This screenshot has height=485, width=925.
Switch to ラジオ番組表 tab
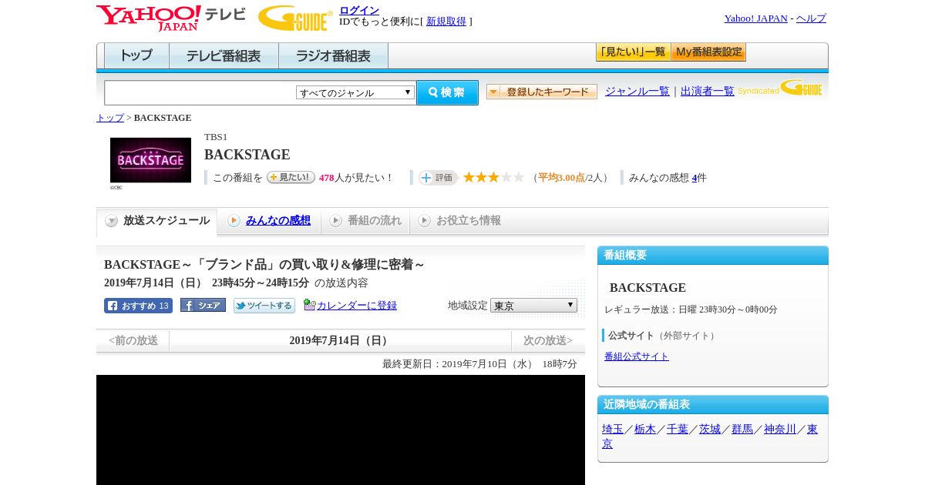[333, 56]
